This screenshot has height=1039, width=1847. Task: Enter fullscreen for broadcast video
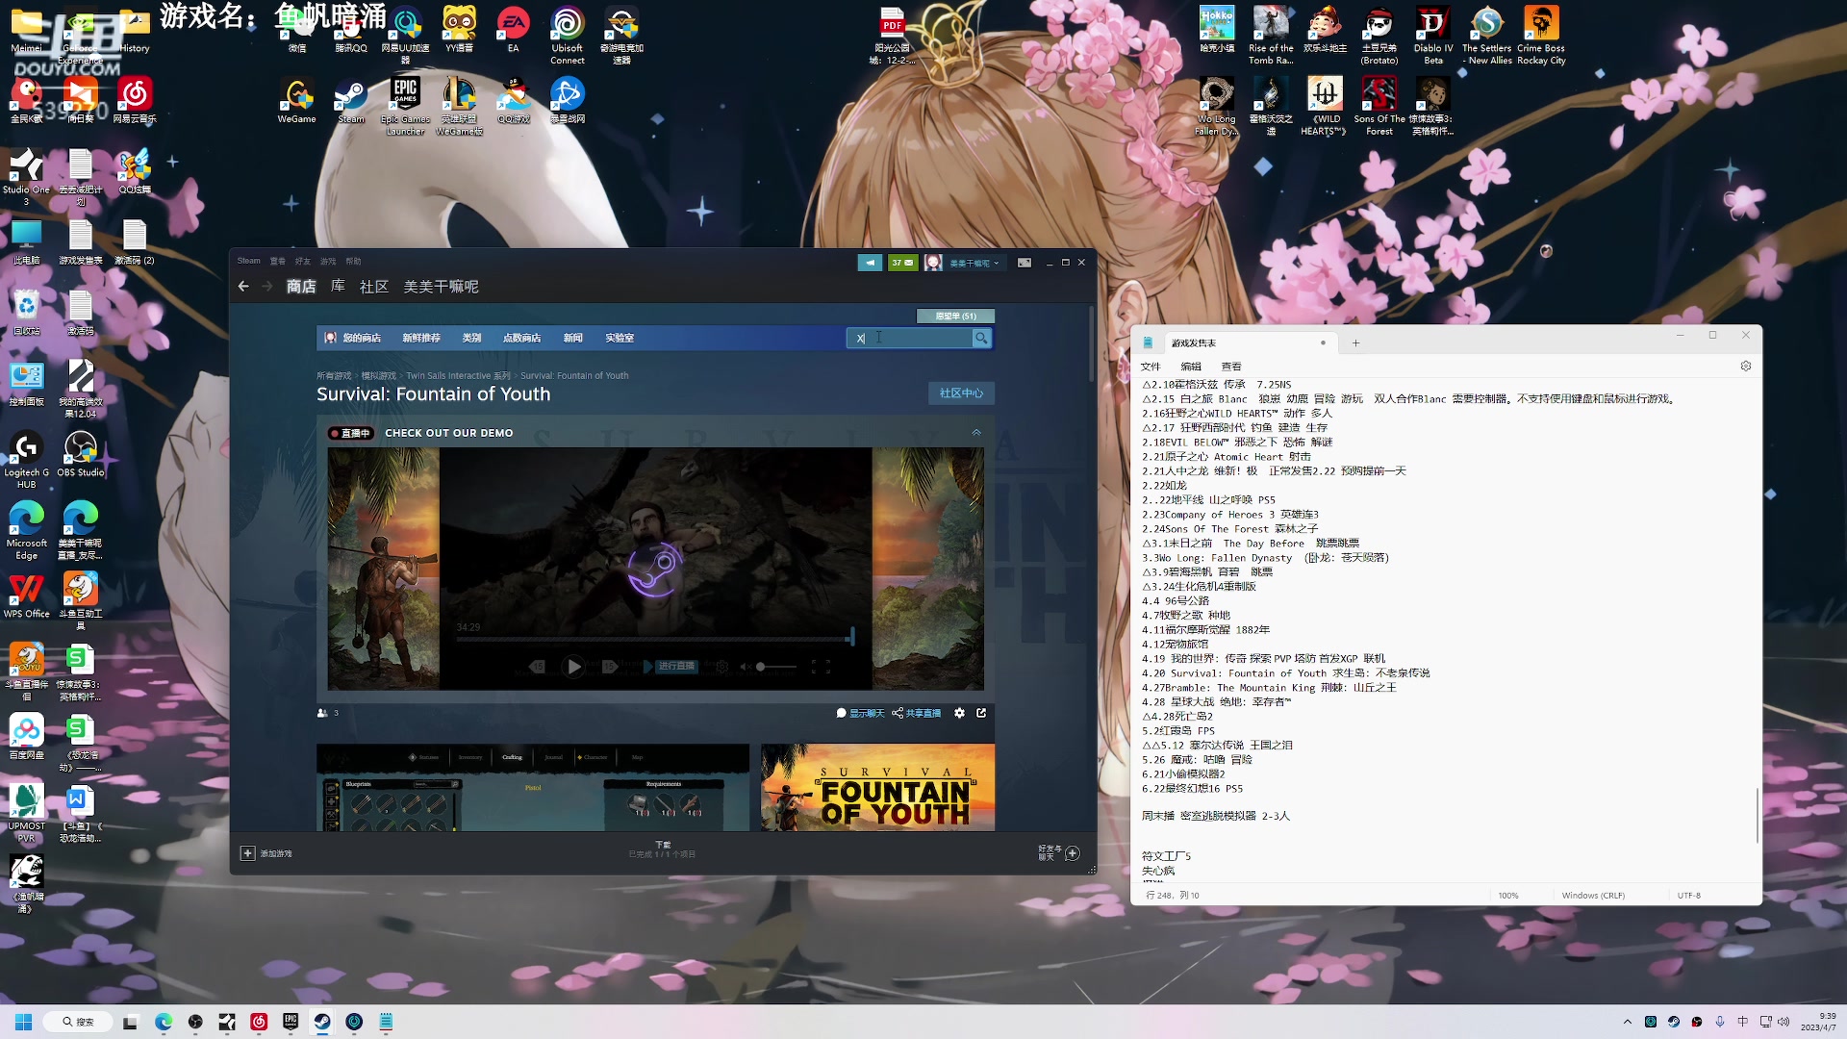click(821, 667)
